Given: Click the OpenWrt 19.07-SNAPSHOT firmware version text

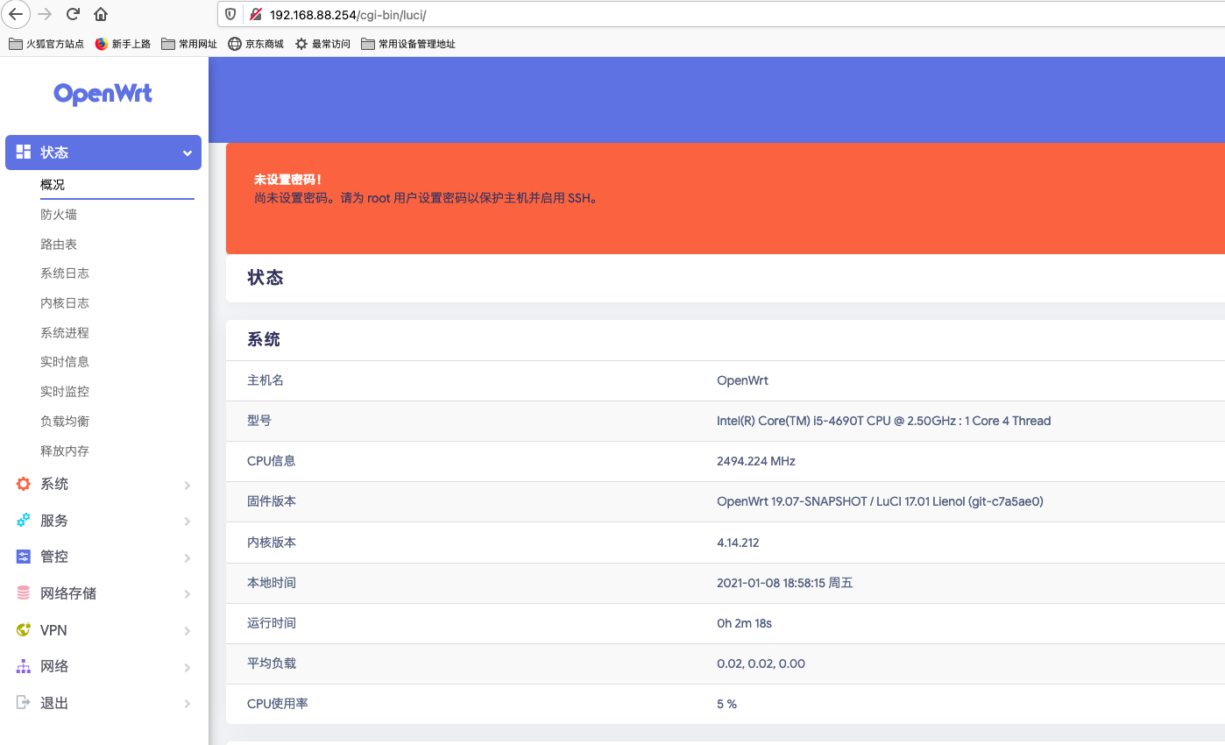Looking at the screenshot, I should (x=880, y=501).
